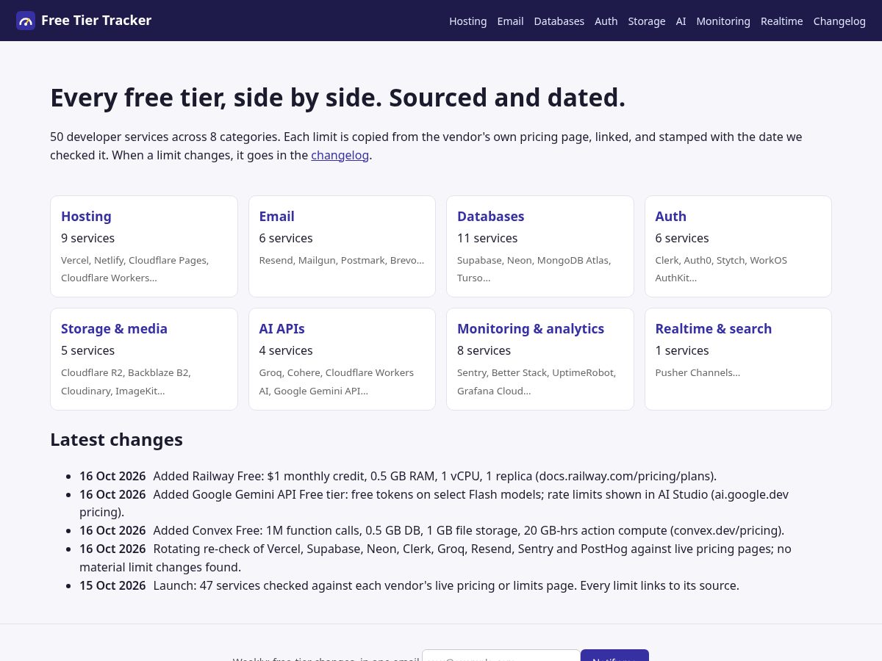Screen dimensions: 882x661
Task: Click the '11 services' count in Databases
Action: [x=487, y=238]
